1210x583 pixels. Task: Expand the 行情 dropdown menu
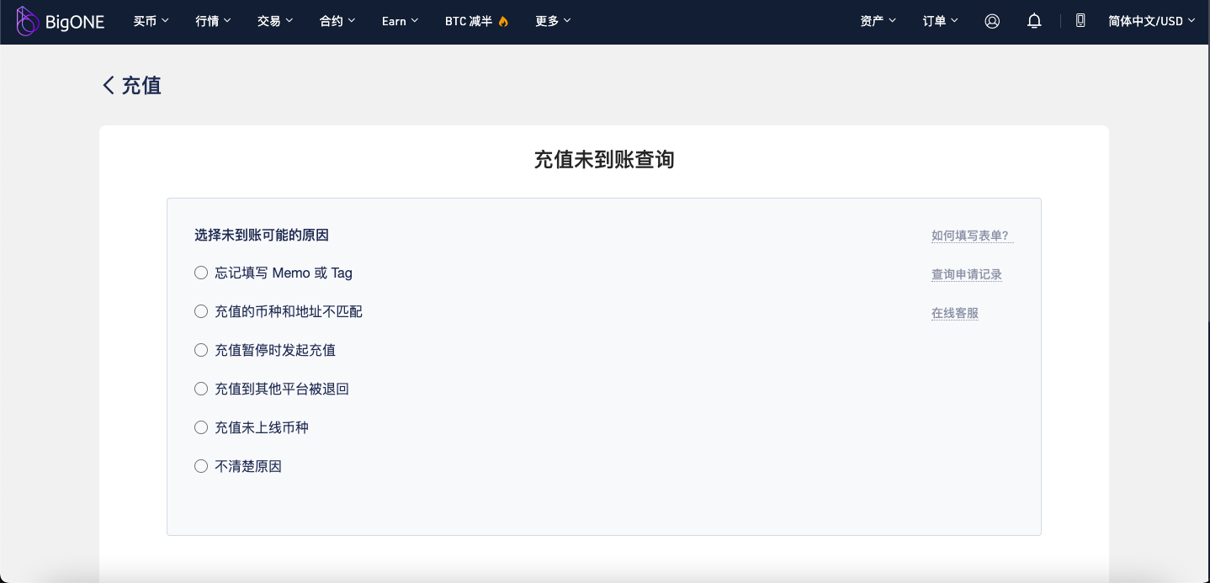point(214,21)
